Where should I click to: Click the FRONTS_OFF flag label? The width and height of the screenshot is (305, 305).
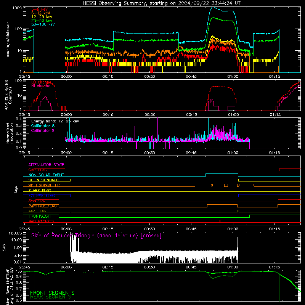[x=40, y=216]
